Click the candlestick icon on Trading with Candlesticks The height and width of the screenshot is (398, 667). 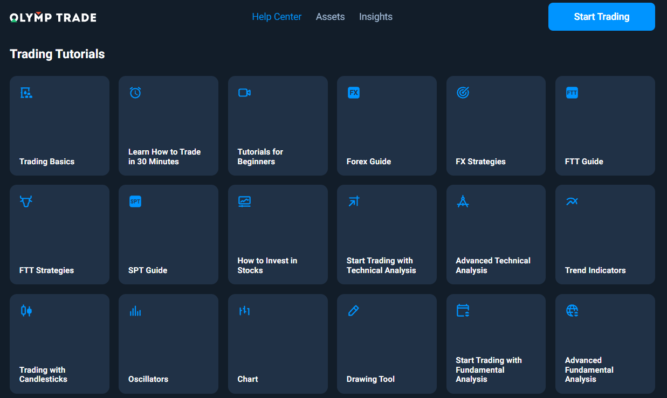point(26,311)
